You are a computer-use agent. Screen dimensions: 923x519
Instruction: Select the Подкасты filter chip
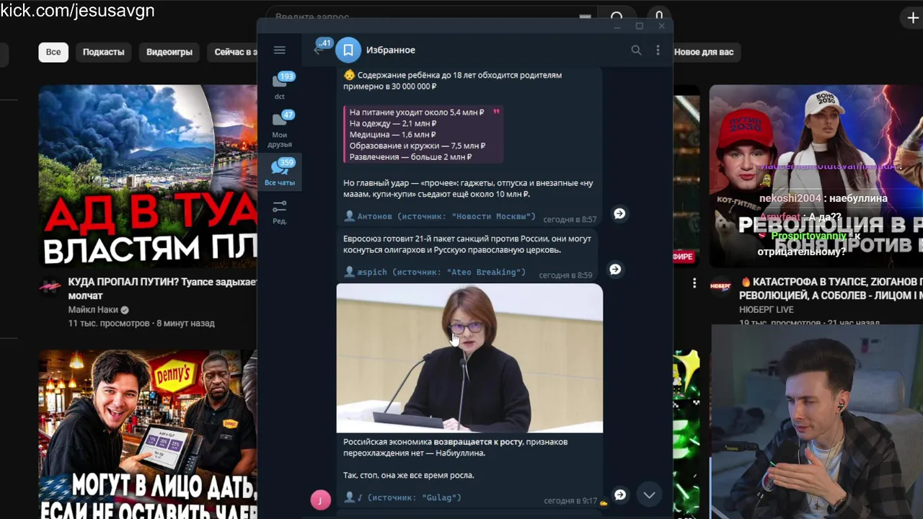(x=103, y=52)
